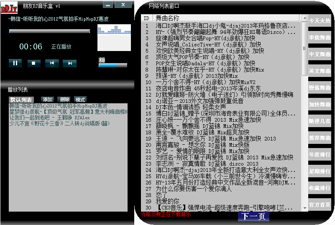This screenshot has width=335, height=225.
Task: Select song 12 DJ就爱瞎掰-防火墙
Action: [x=221, y=95]
